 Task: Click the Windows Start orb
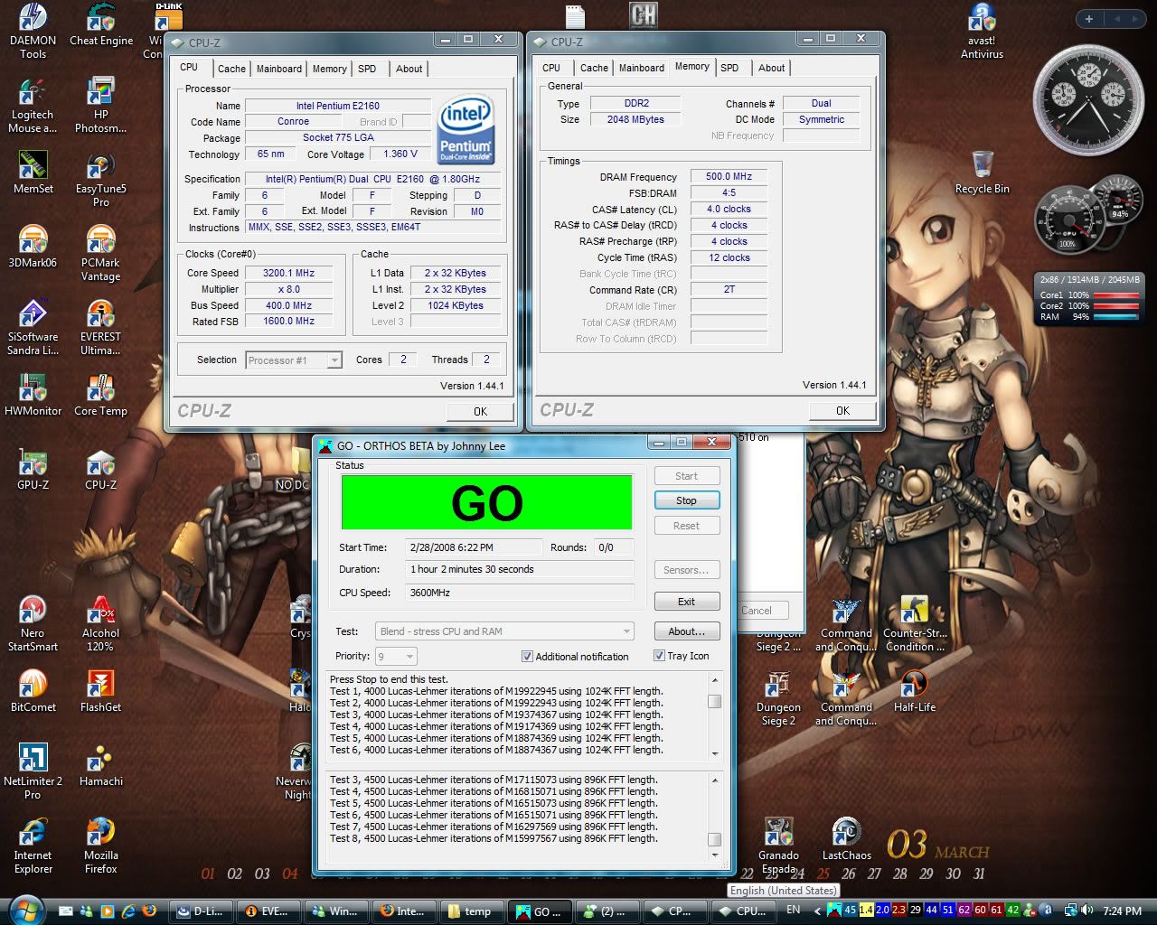click(x=24, y=910)
